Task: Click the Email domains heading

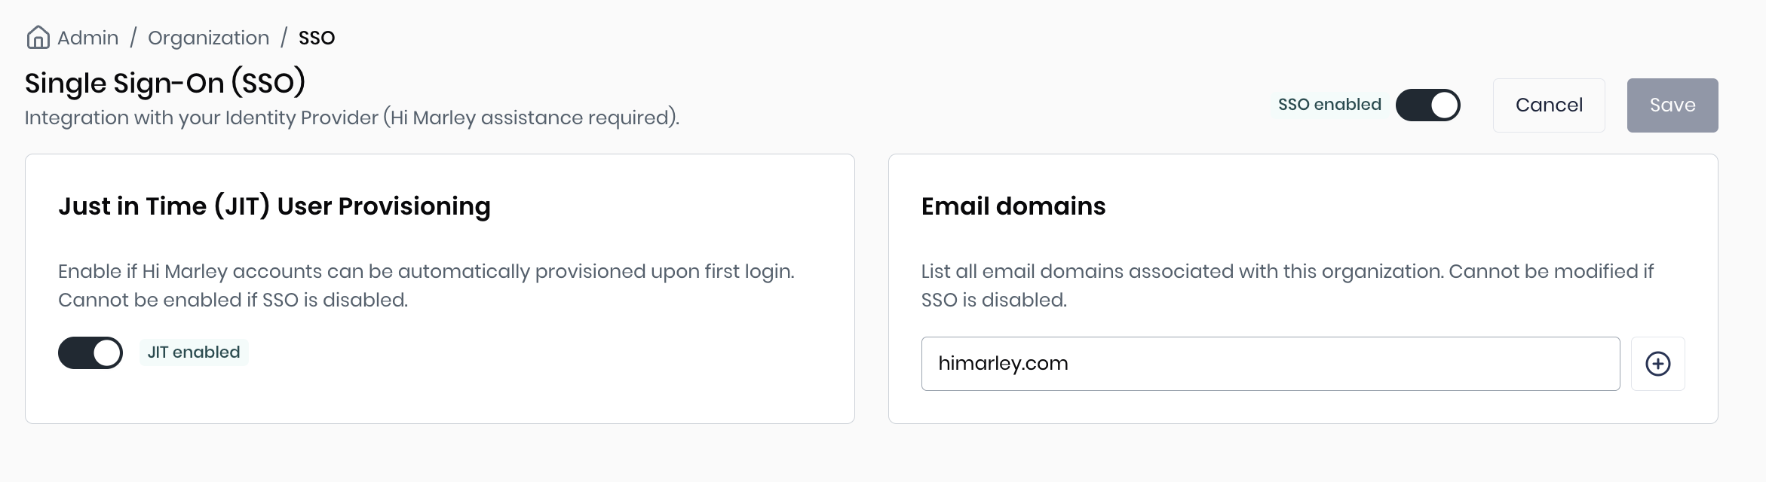Action: tap(1013, 206)
